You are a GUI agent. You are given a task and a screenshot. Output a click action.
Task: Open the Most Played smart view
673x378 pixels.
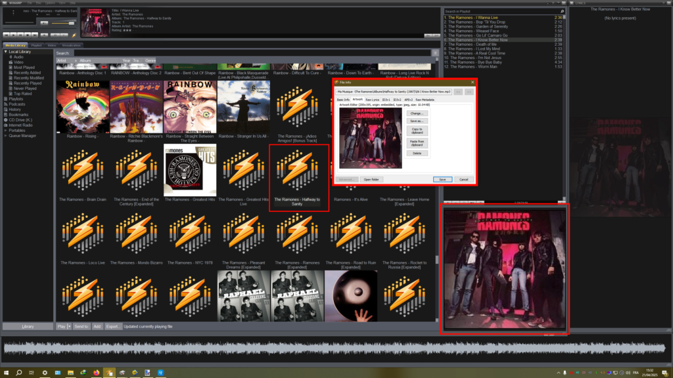[x=22, y=68]
